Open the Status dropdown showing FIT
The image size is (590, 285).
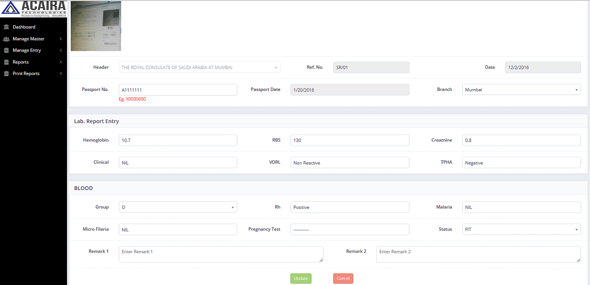click(521, 229)
